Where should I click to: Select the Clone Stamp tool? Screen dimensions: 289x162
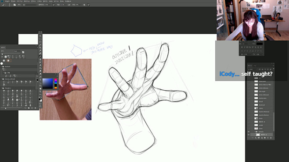pyautogui.click(x=40, y=59)
